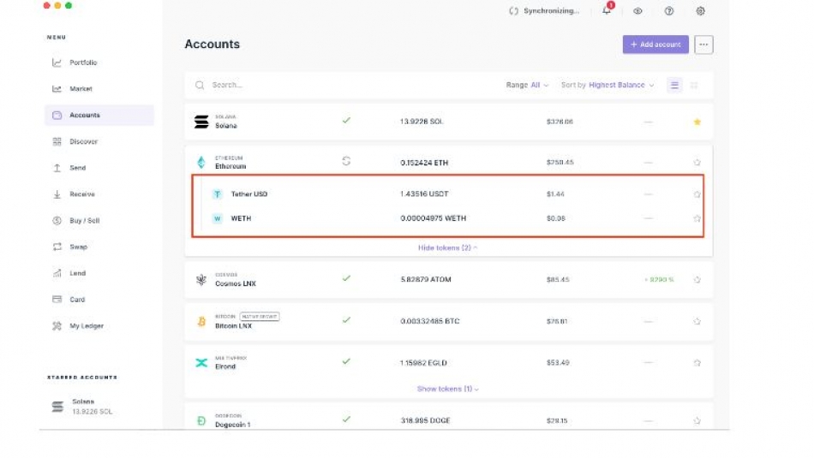Star the Bitcoin LNX account
The image size is (814, 458).
point(697,321)
